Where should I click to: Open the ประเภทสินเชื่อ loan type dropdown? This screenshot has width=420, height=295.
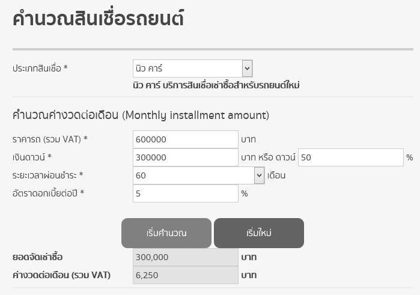192,68
